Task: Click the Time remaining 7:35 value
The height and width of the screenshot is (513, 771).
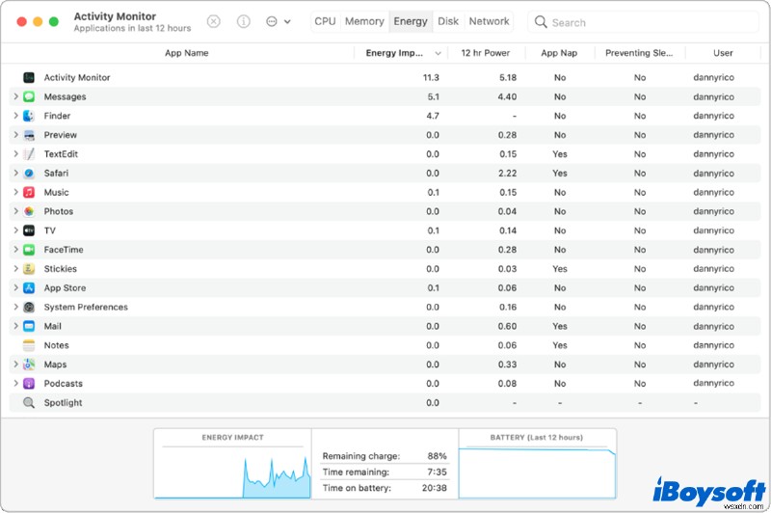Action: [438, 472]
